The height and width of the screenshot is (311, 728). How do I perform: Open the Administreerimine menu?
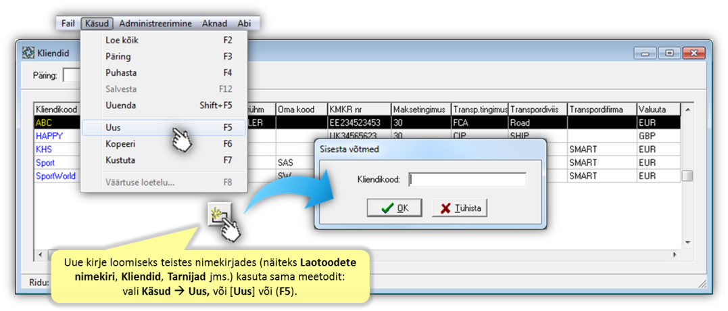tap(157, 23)
